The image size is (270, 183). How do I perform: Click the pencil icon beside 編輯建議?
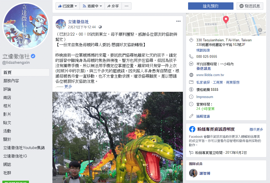pyautogui.click(x=191, y=116)
